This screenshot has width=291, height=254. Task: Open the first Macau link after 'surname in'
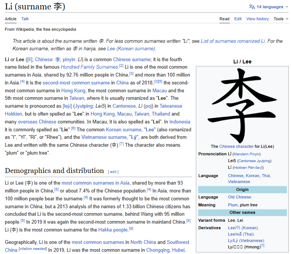tap(160, 90)
